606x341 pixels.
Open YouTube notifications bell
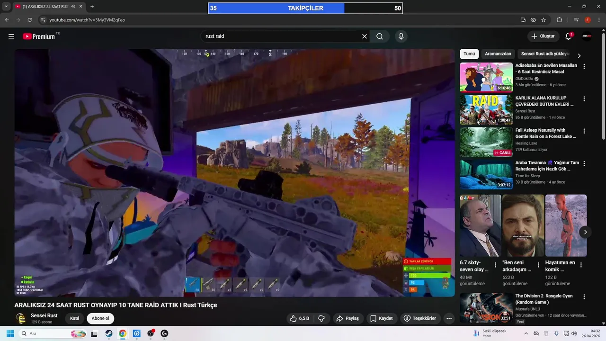[569, 36]
